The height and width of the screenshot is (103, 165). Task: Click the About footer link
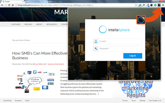pyautogui.click(x=27, y=101)
